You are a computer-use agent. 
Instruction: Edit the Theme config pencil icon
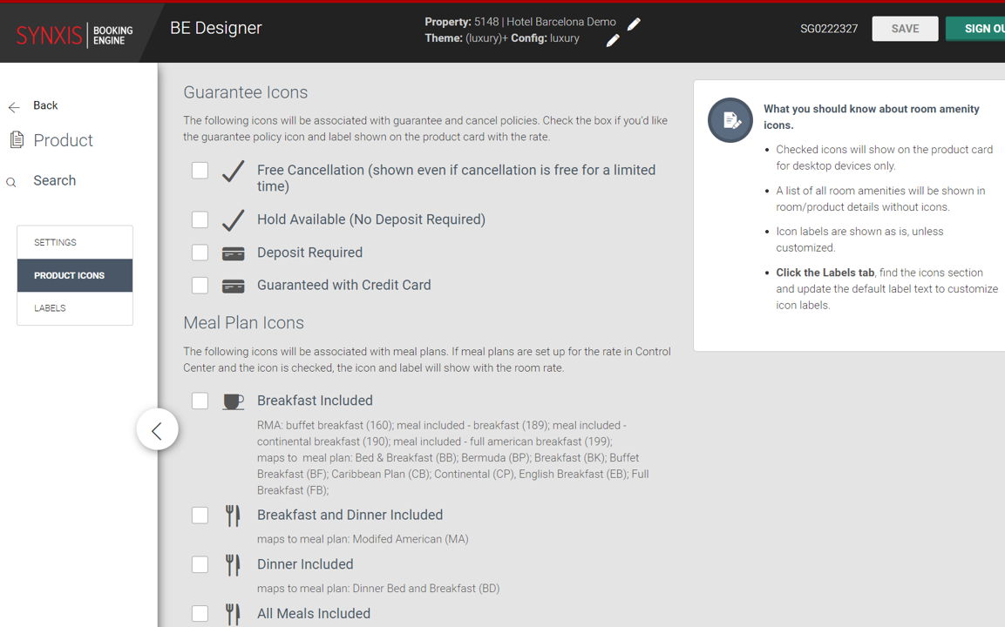click(613, 40)
